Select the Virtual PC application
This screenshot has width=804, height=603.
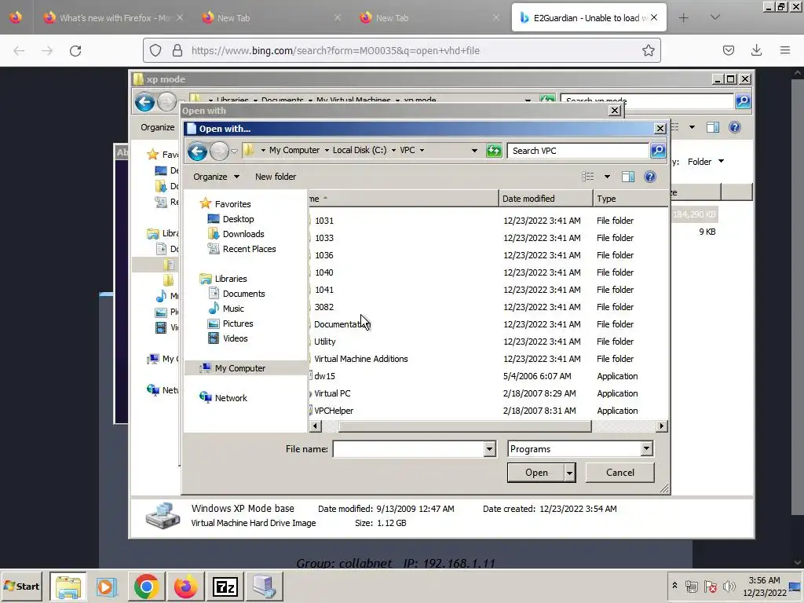pos(332,393)
